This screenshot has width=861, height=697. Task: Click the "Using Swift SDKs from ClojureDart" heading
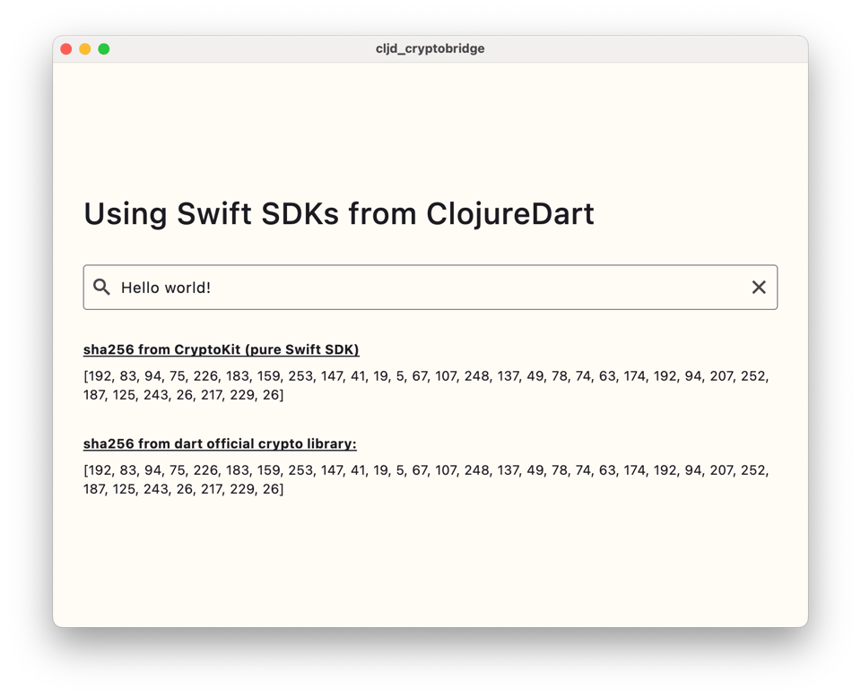(338, 214)
